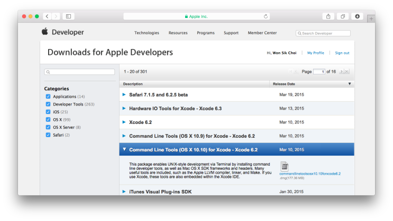Expand Command Line Tools OS X 10.9 row
The height and width of the screenshot is (221, 393).
[124, 136]
